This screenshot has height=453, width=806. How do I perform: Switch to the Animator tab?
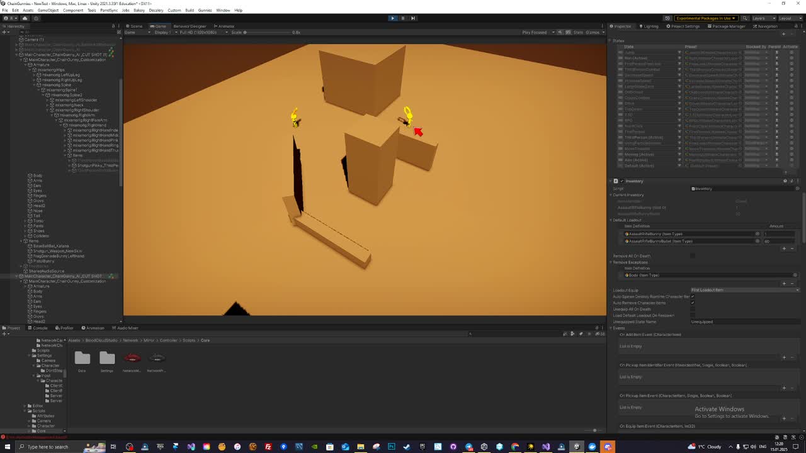tap(224, 26)
